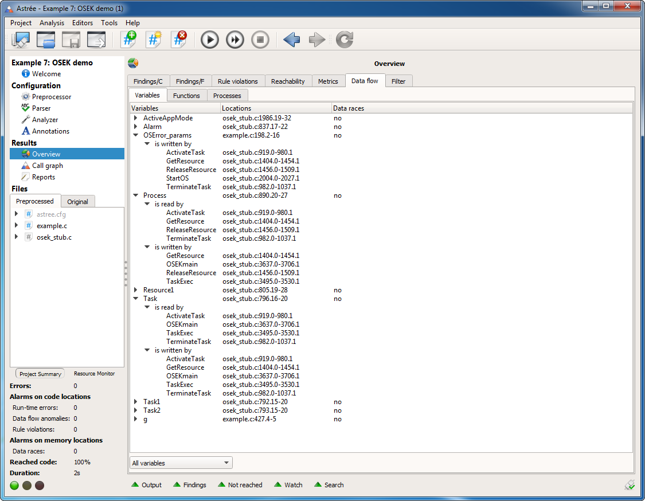Switch to the Reachability tab
Screen dimensions: 645x501
pos(288,81)
